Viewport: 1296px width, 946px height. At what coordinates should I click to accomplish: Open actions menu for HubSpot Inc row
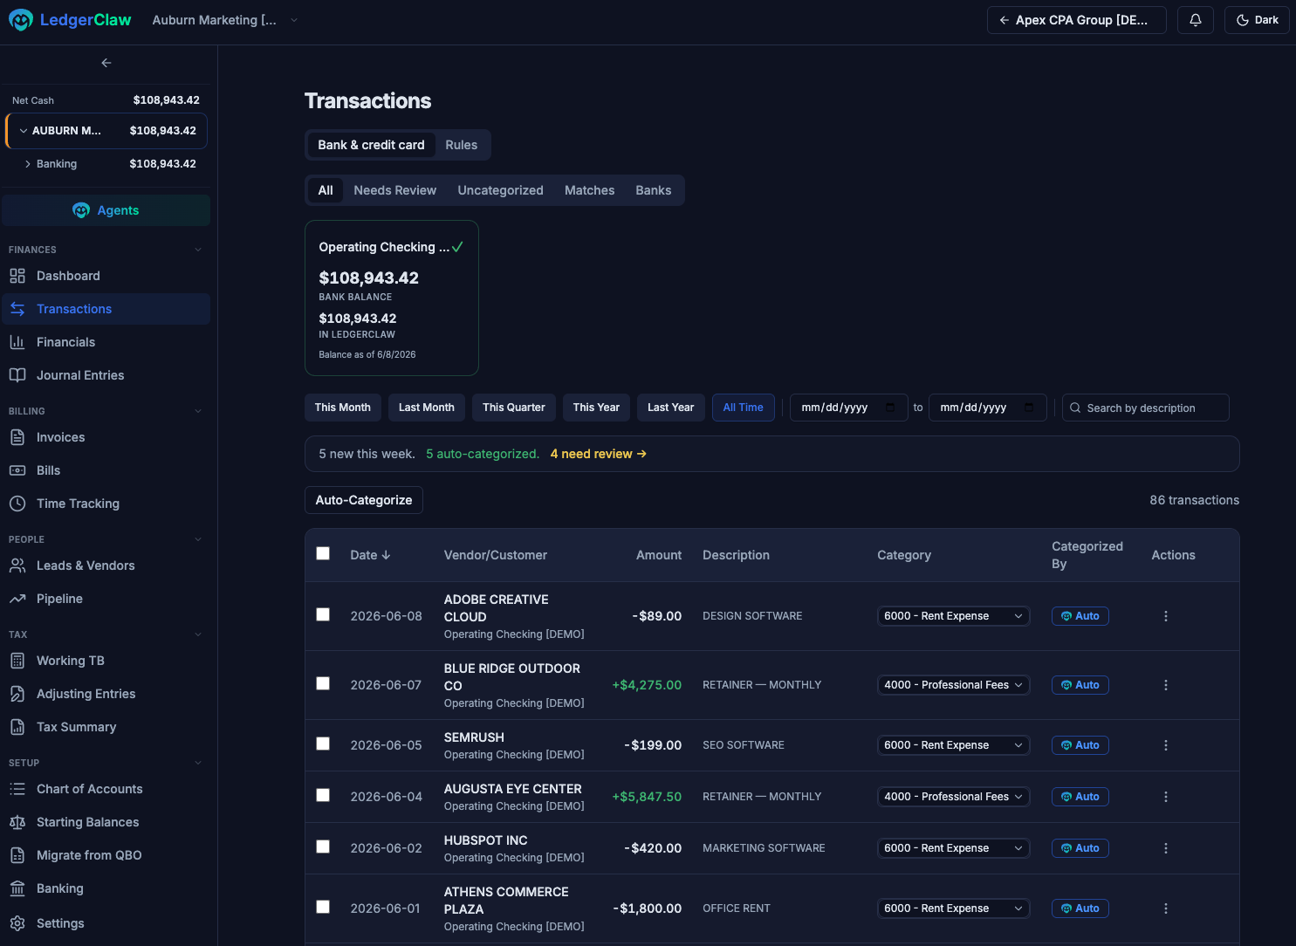click(x=1166, y=848)
